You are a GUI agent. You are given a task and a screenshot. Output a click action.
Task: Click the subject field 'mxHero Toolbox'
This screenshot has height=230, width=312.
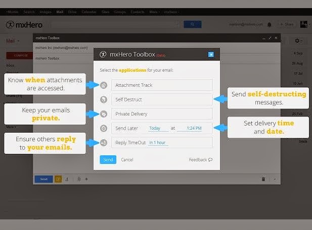(x=48, y=59)
